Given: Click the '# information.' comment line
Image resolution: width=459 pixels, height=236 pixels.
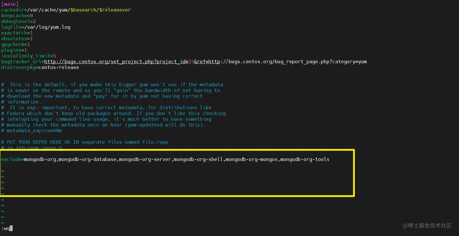Looking at the screenshot, I should 21,102.
